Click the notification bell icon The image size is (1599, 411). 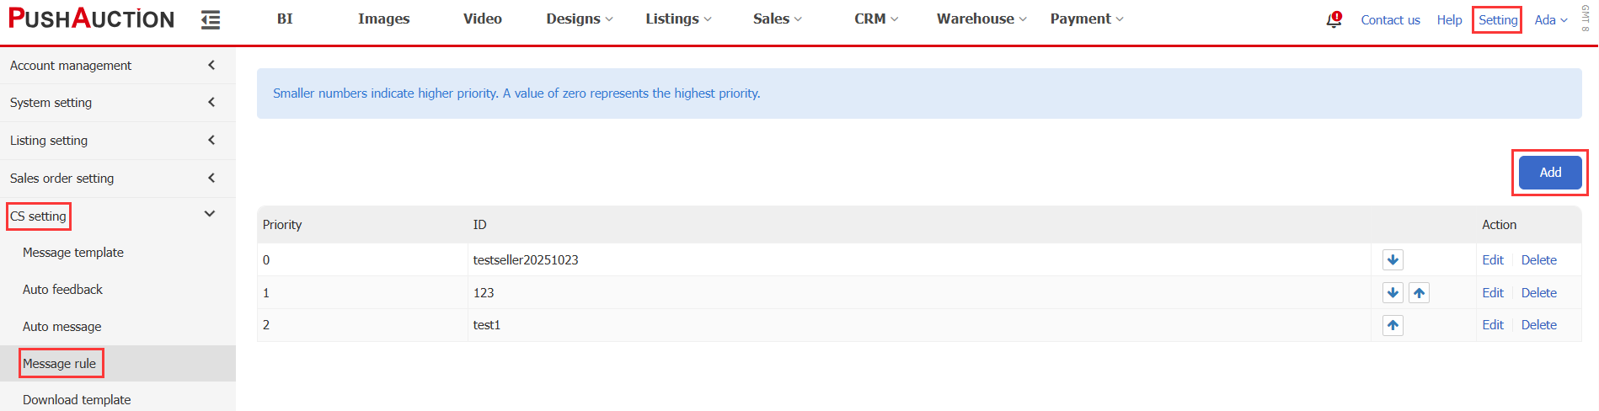pyautogui.click(x=1334, y=19)
